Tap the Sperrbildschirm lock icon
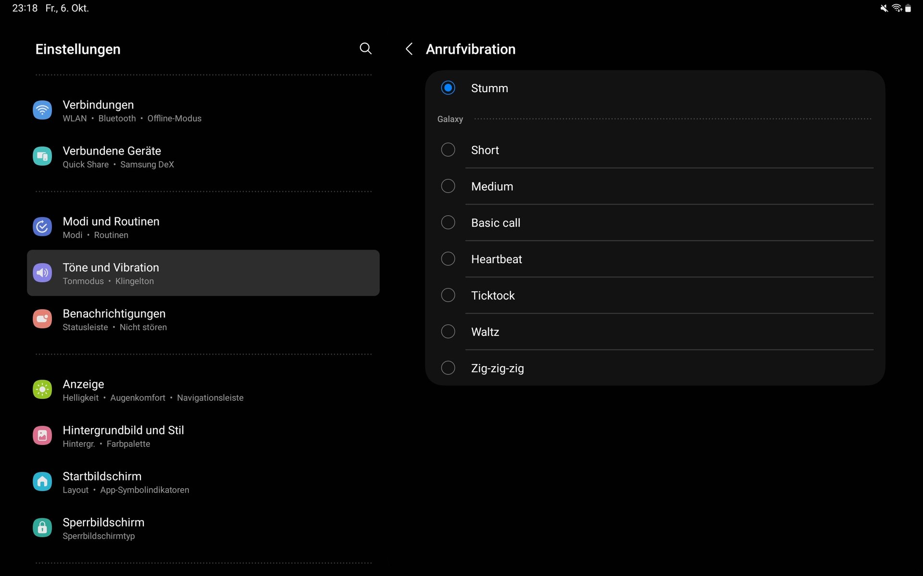The image size is (923, 576). tap(42, 528)
